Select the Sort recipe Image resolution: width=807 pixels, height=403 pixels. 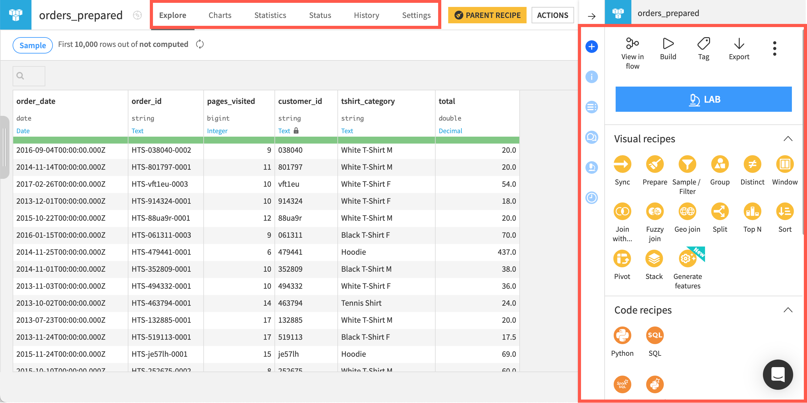coord(785,211)
